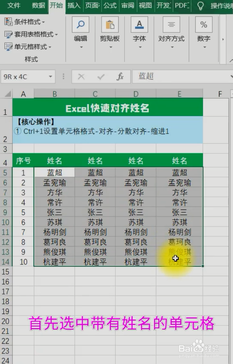Open 套用表格格式 dropdown
The width and height of the screenshot is (233, 364).
31,34
